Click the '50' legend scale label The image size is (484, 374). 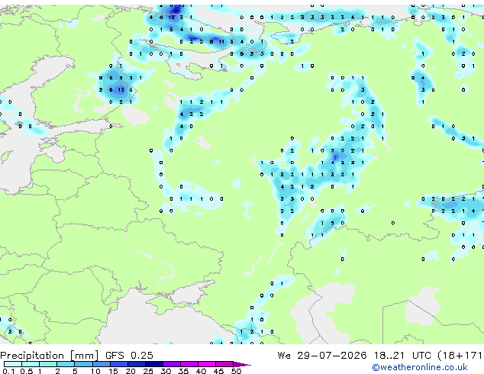click(236, 371)
